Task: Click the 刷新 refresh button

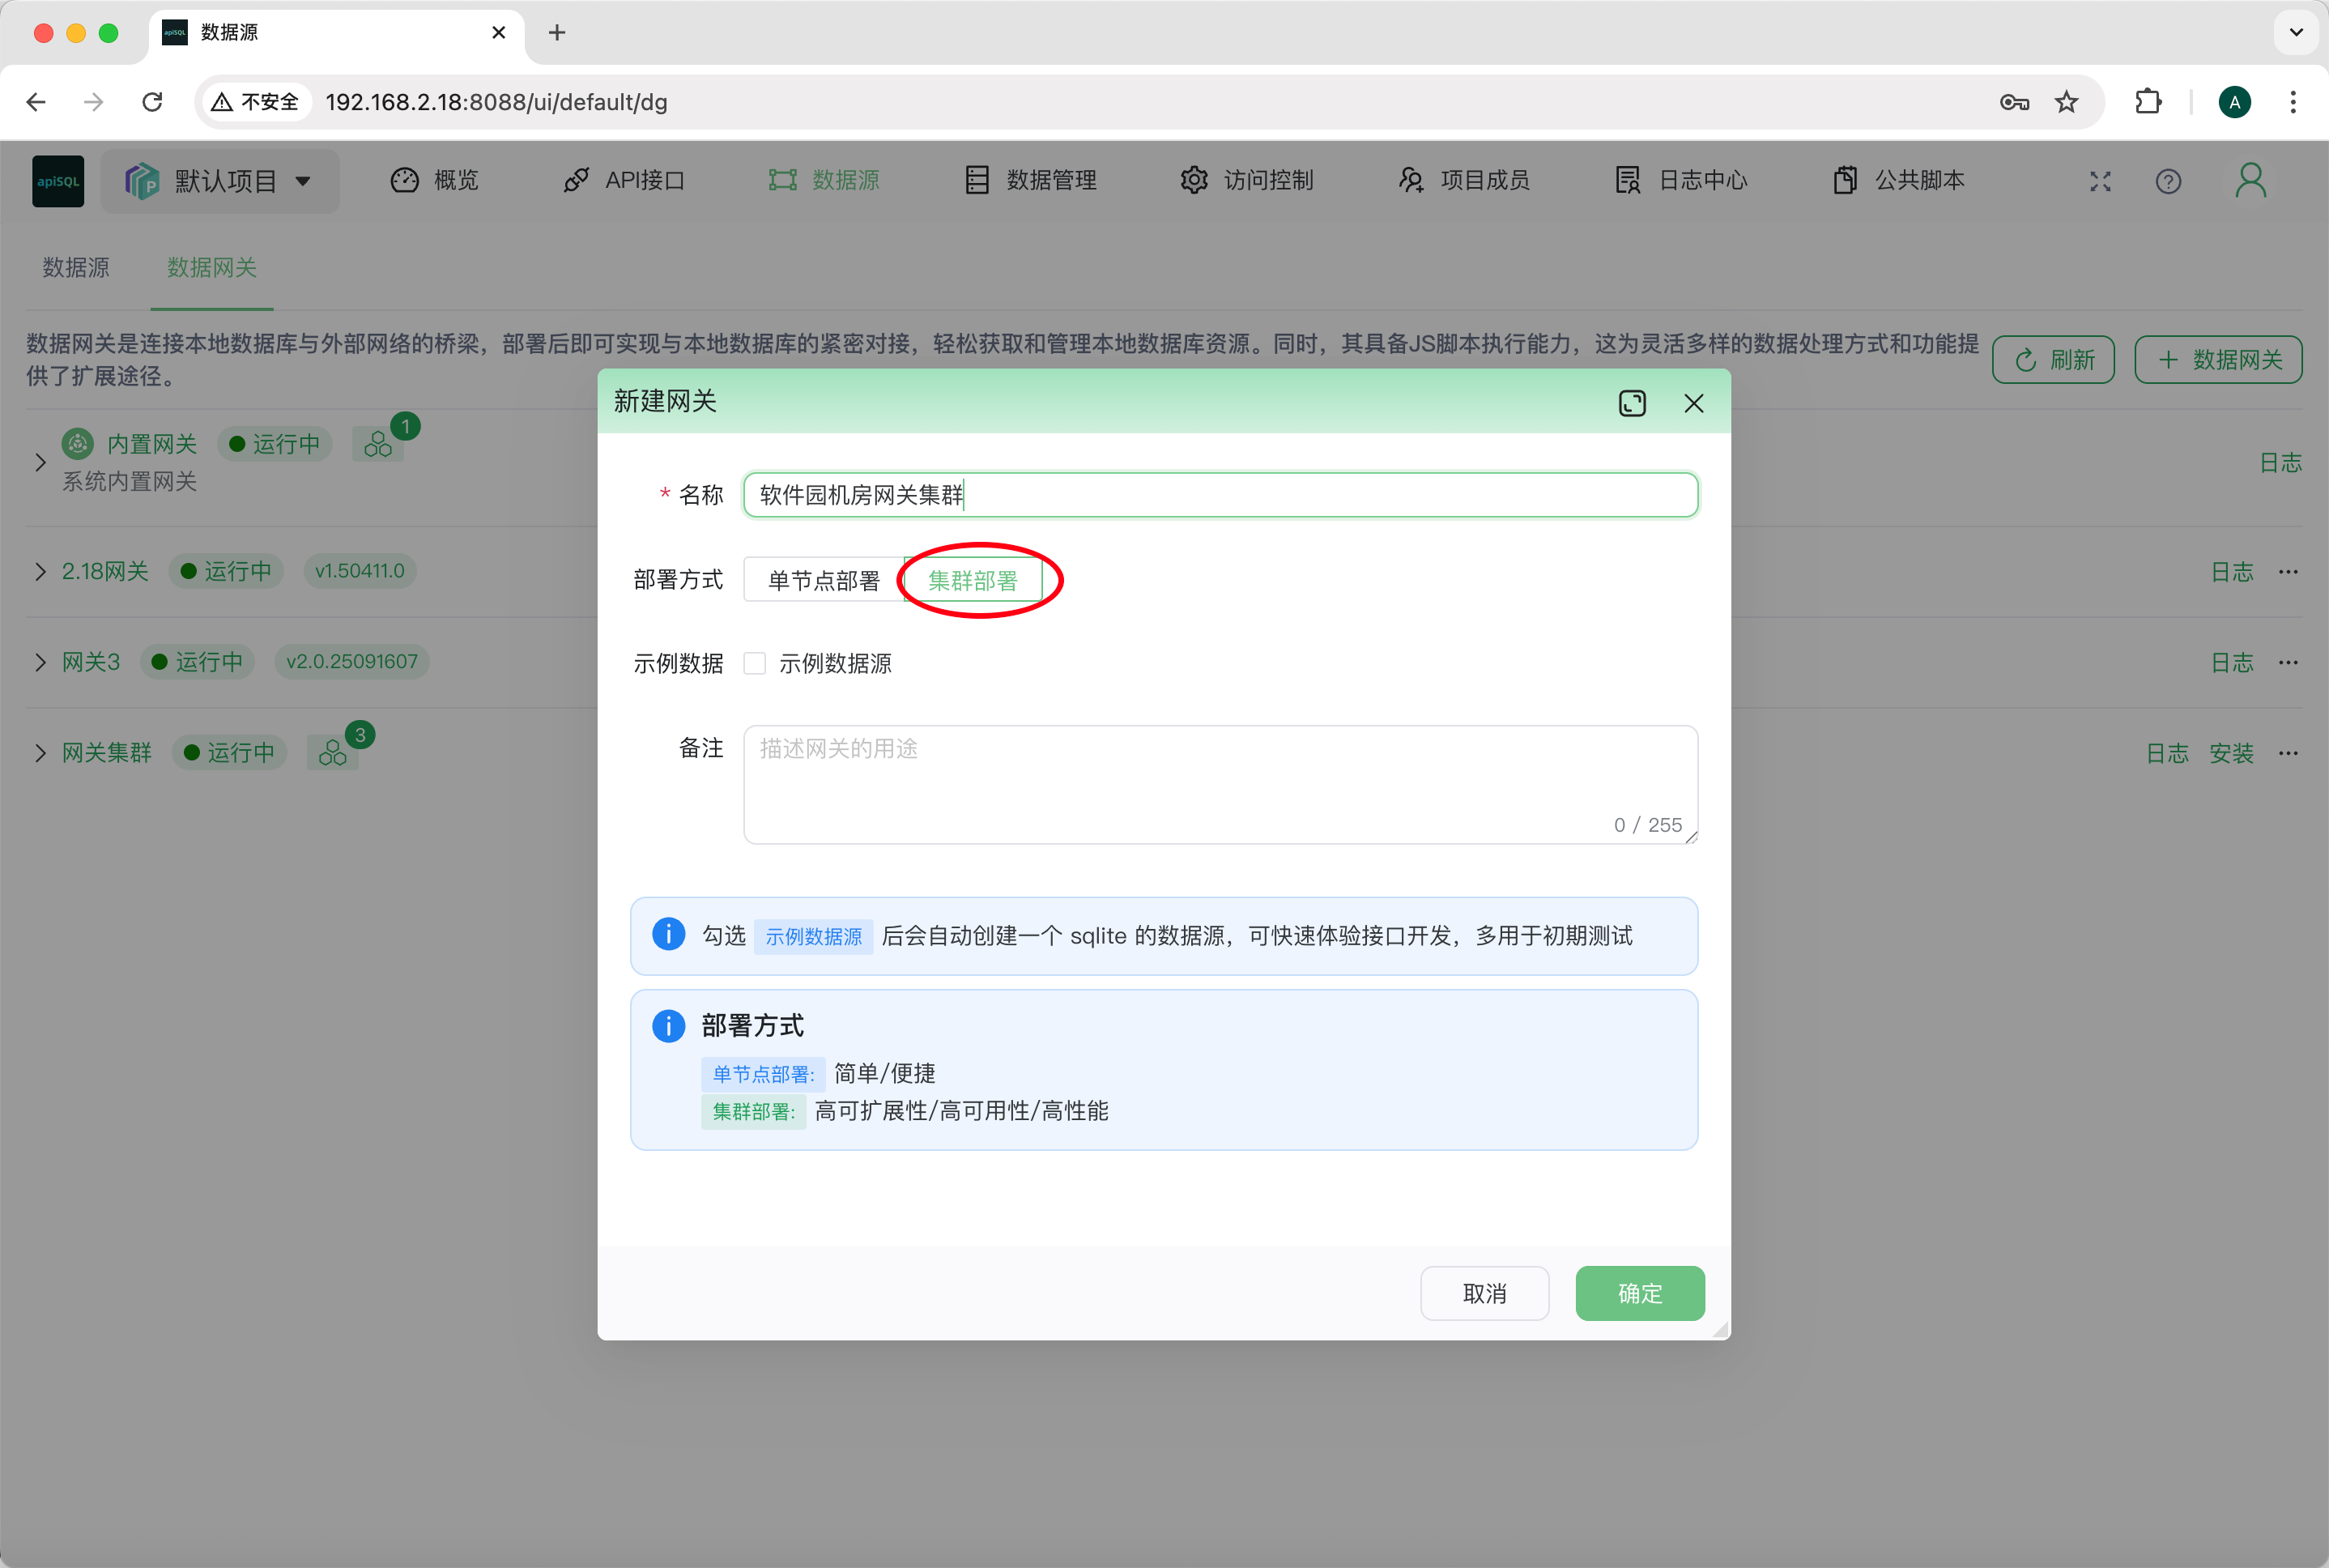Action: pyautogui.click(x=2053, y=359)
